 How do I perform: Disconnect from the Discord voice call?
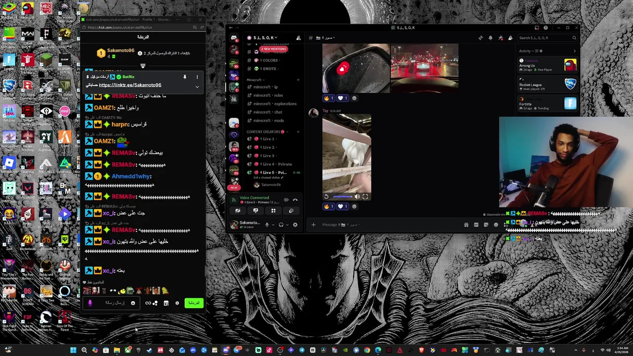coord(295,200)
